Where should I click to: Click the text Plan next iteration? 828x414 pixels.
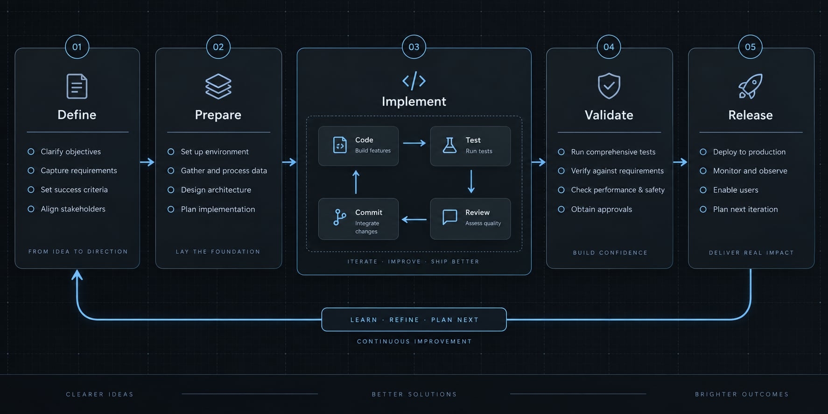[x=745, y=210]
